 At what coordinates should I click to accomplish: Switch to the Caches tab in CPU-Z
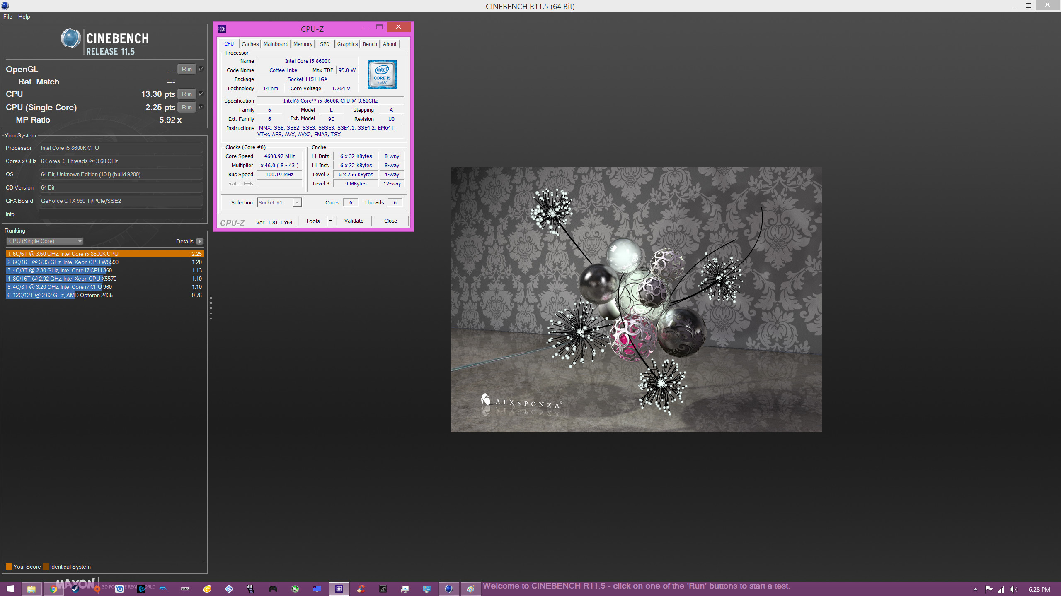point(250,44)
